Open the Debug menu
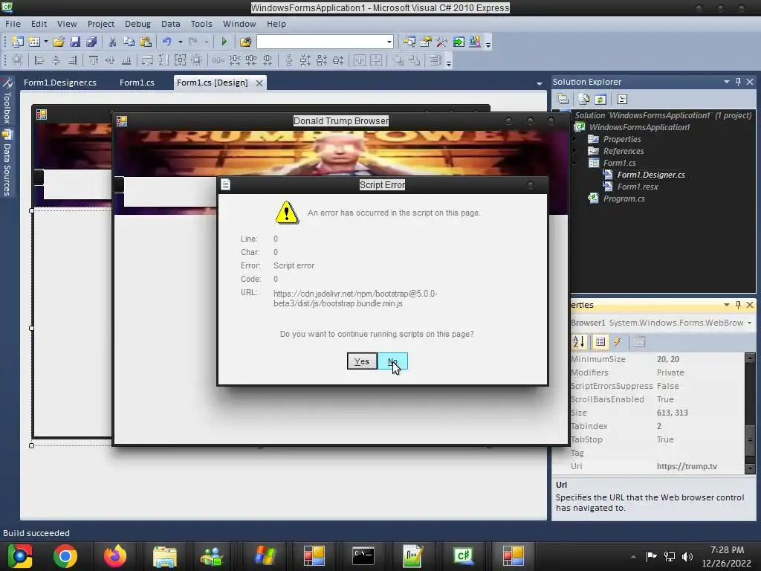The width and height of the screenshot is (761, 571). pos(137,24)
